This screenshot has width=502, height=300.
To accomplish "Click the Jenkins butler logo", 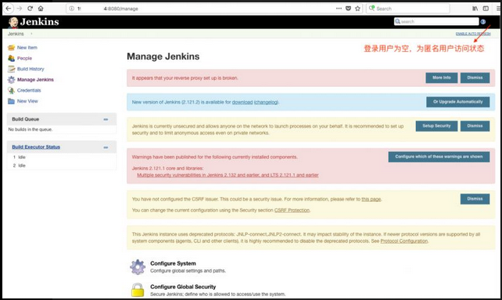I will point(13,22).
